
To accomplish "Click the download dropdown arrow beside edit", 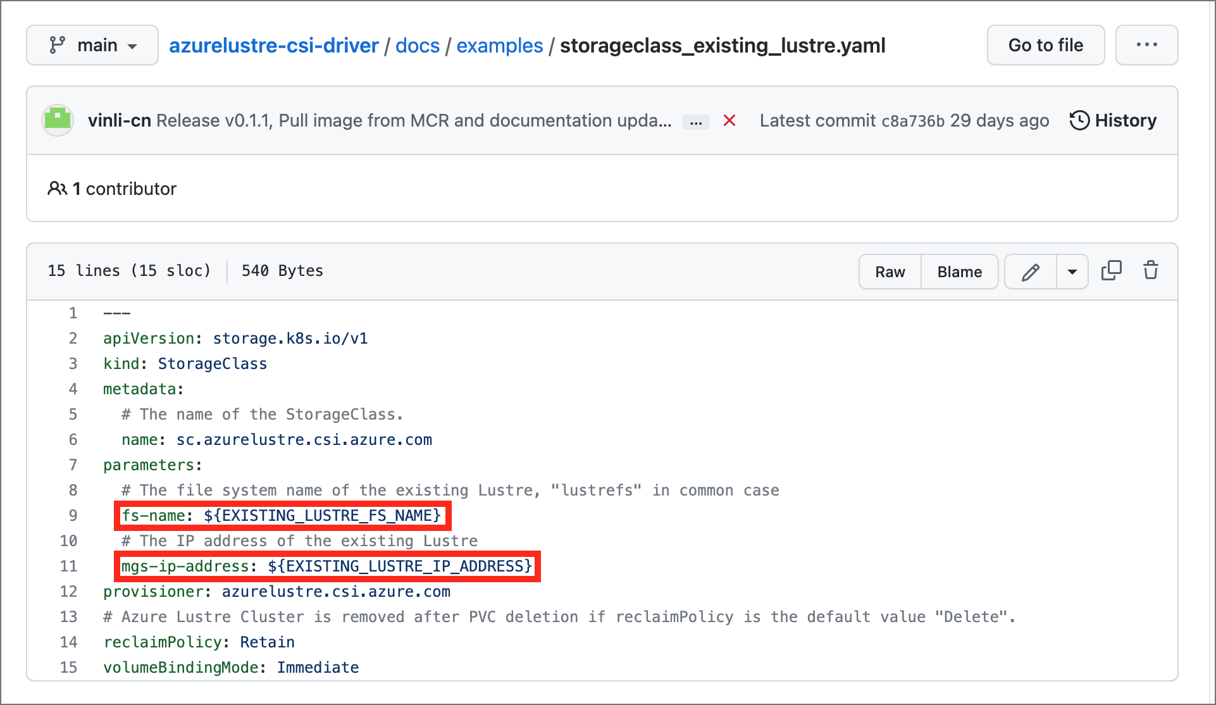I will pos(1072,271).
